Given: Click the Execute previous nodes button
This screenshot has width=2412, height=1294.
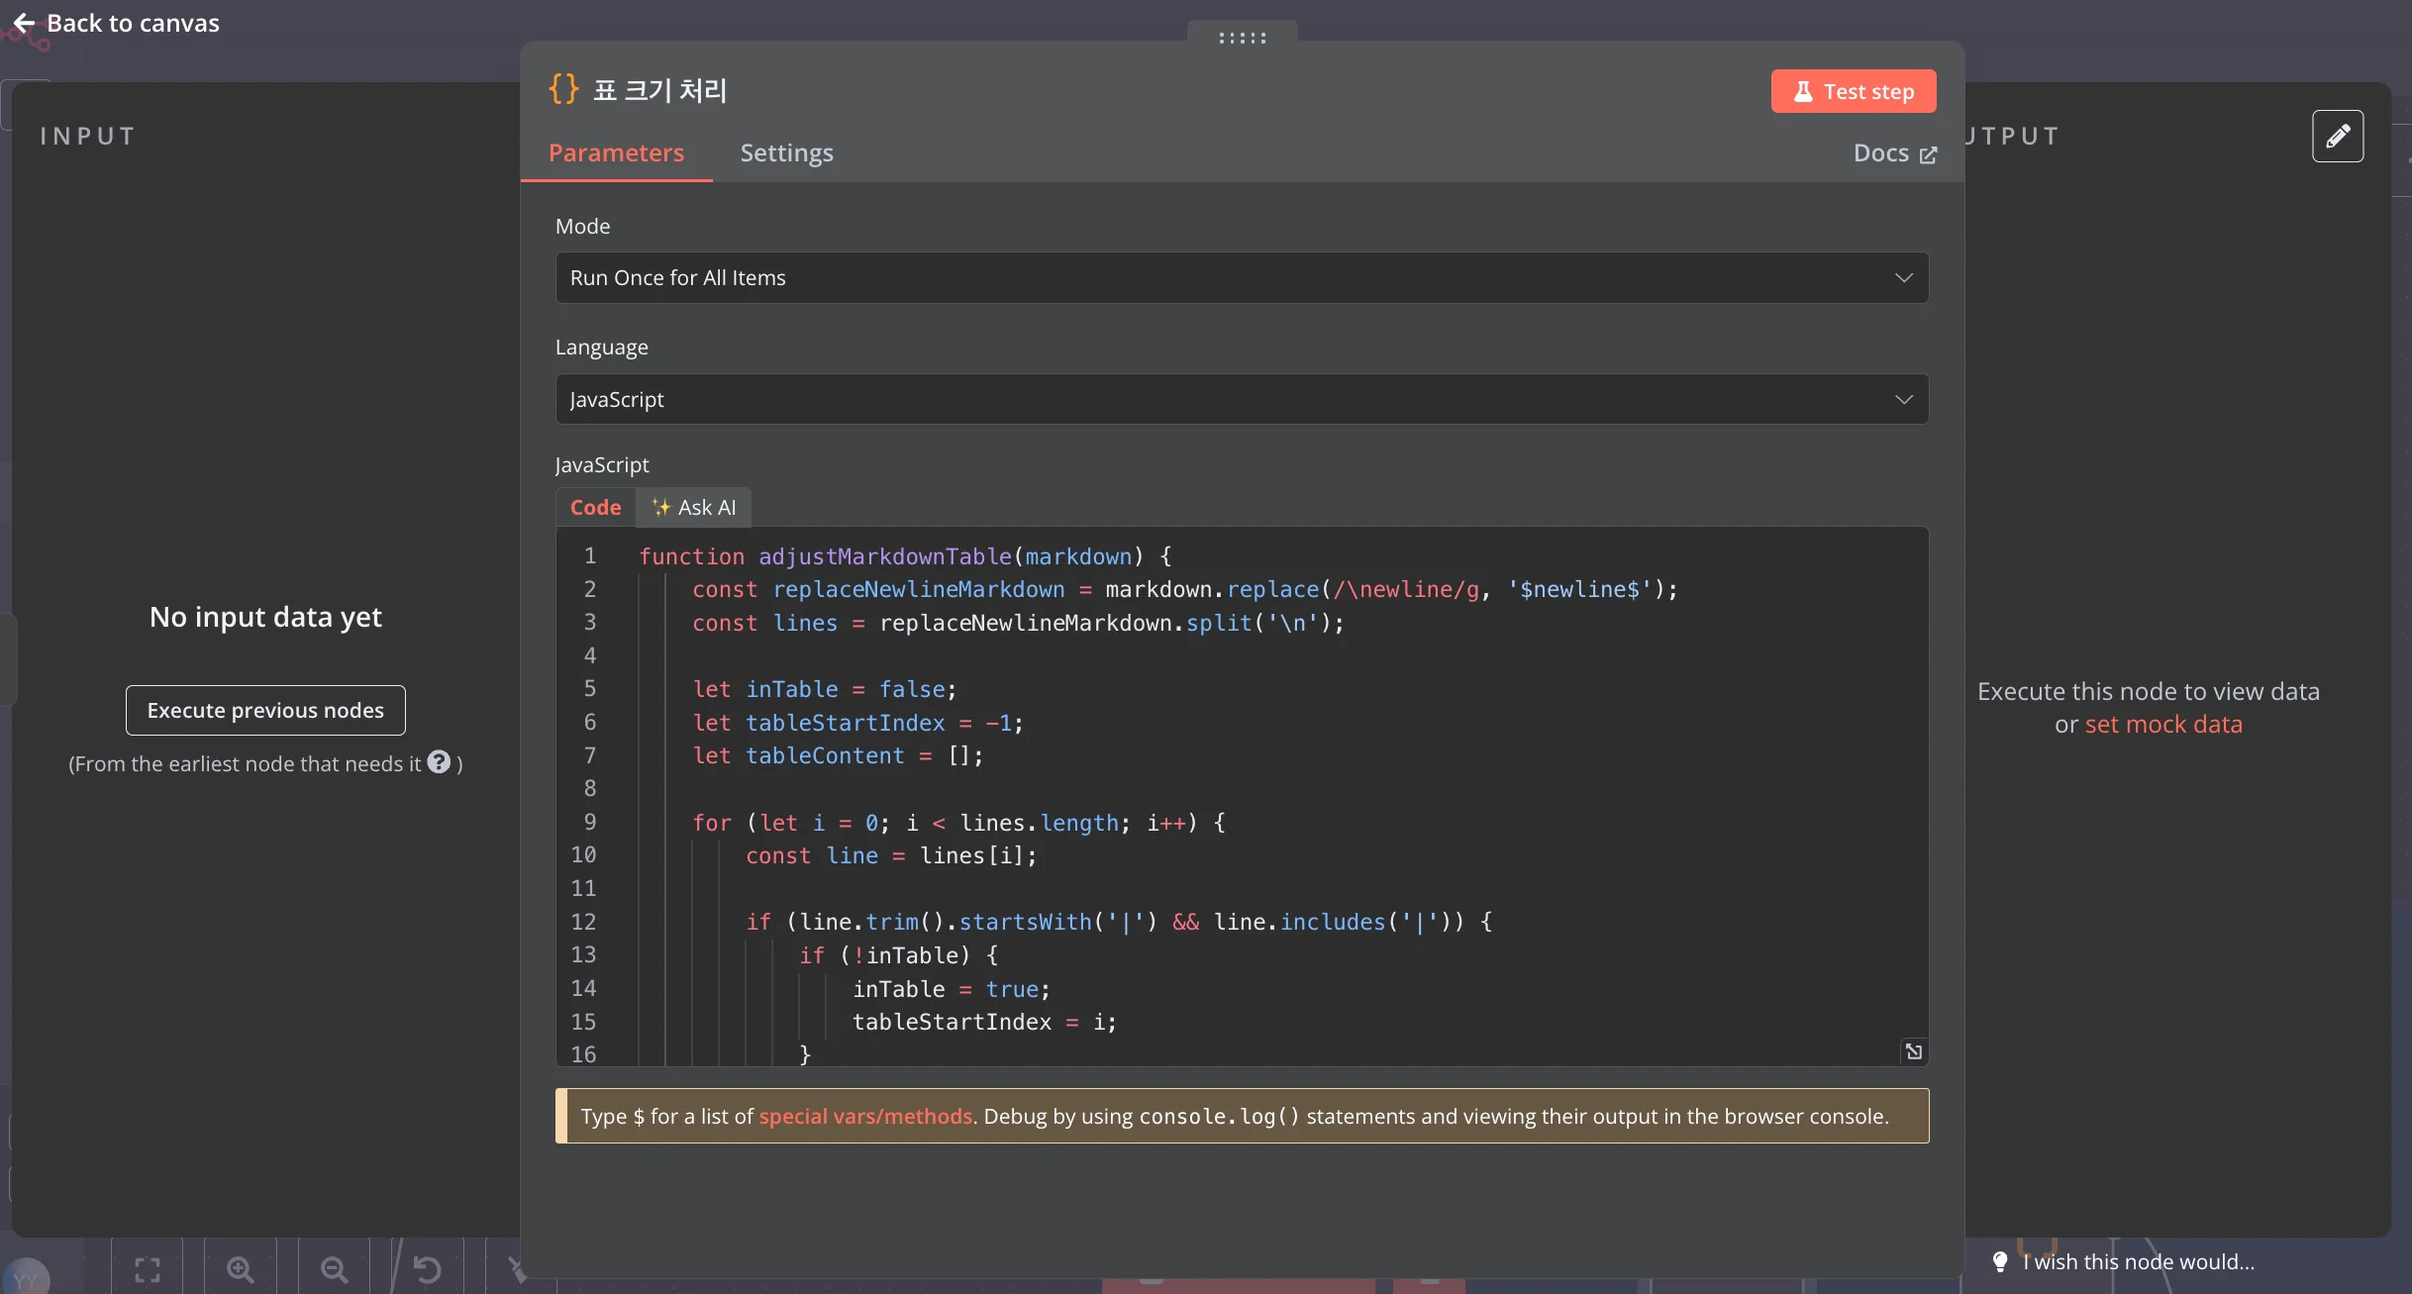Looking at the screenshot, I should [x=265, y=710].
